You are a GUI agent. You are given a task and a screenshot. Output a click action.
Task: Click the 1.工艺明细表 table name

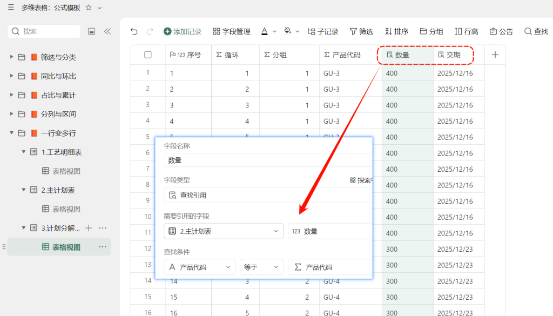[x=62, y=152]
